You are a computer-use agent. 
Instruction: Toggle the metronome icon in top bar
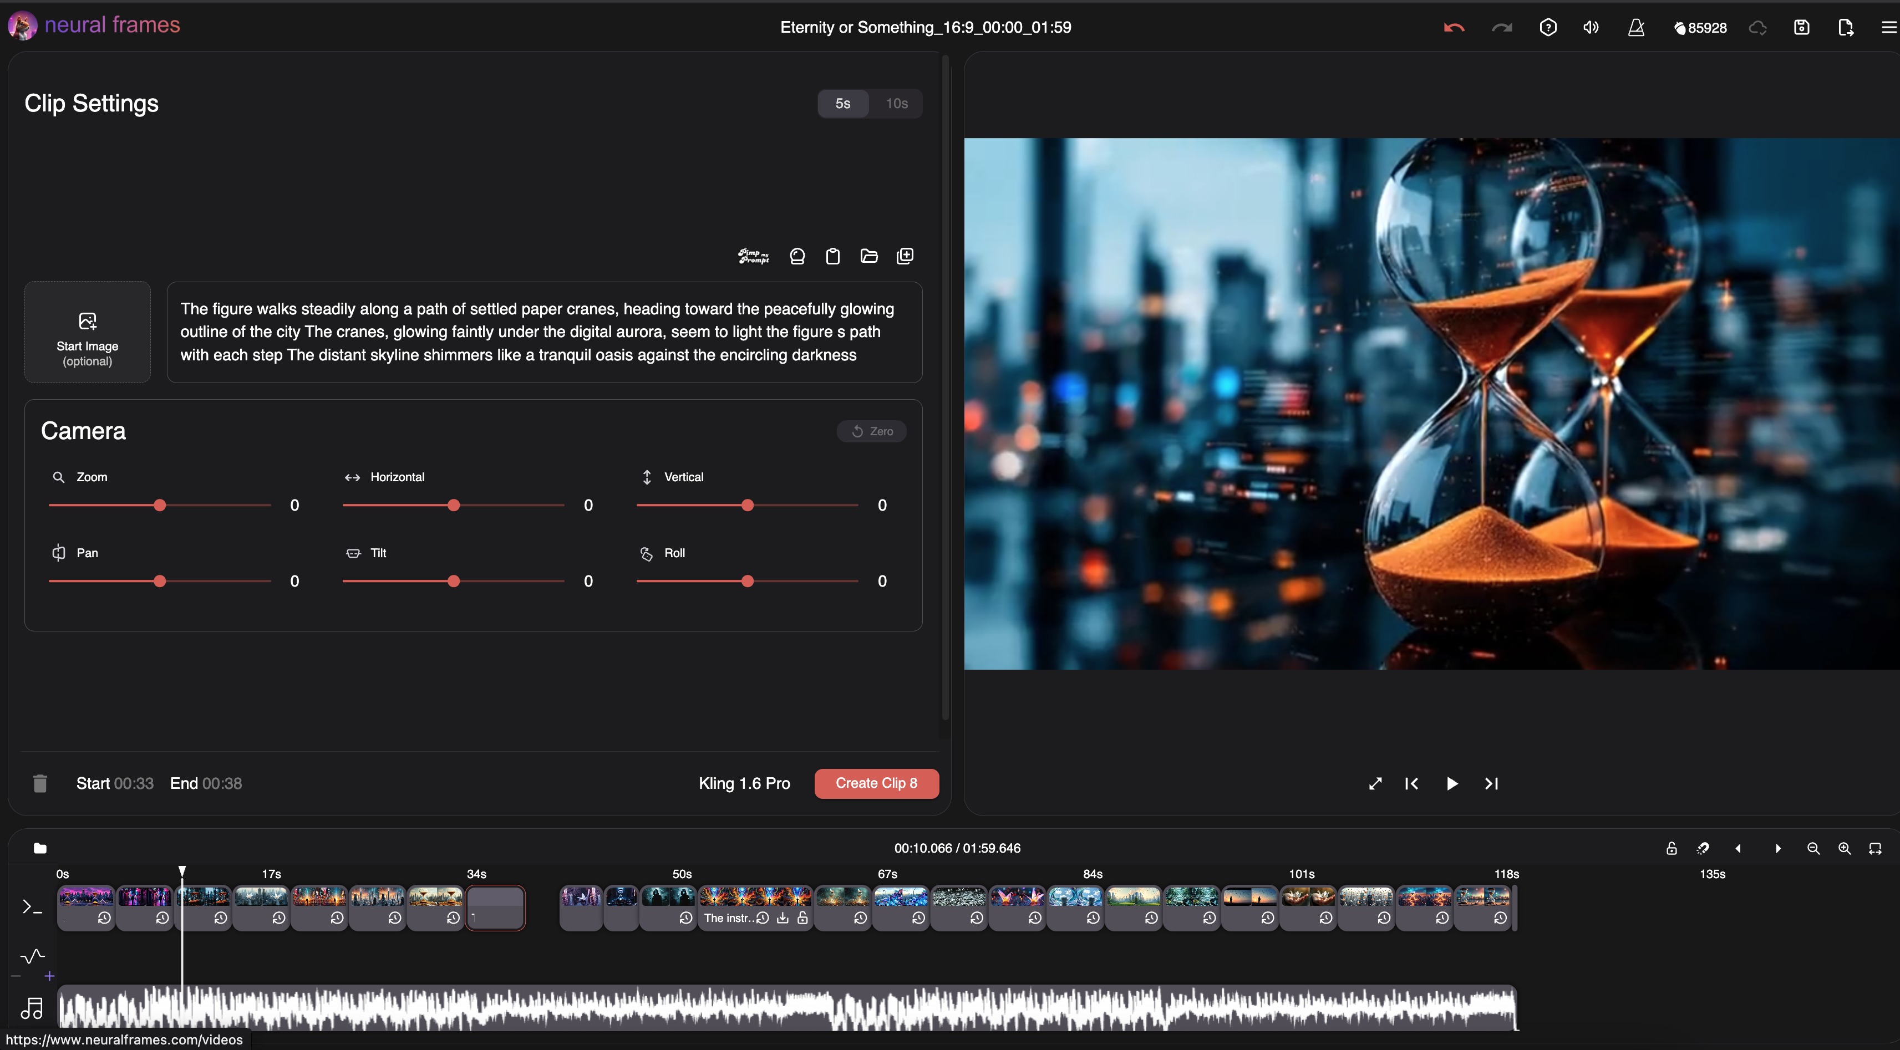point(1636,28)
